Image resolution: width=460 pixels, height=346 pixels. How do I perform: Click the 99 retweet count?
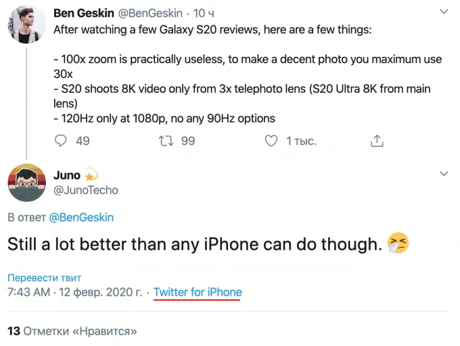click(x=188, y=141)
